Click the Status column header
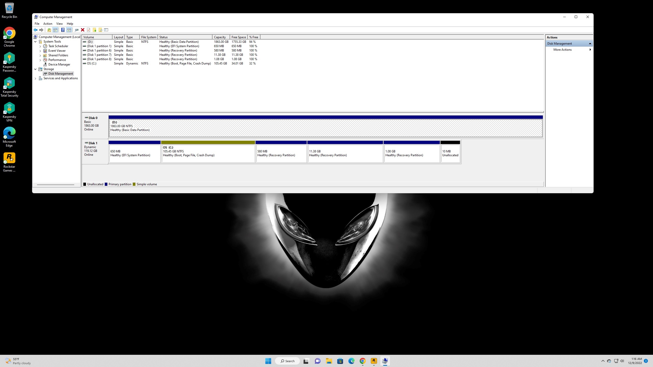Image resolution: width=653 pixels, height=367 pixels. click(185, 37)
